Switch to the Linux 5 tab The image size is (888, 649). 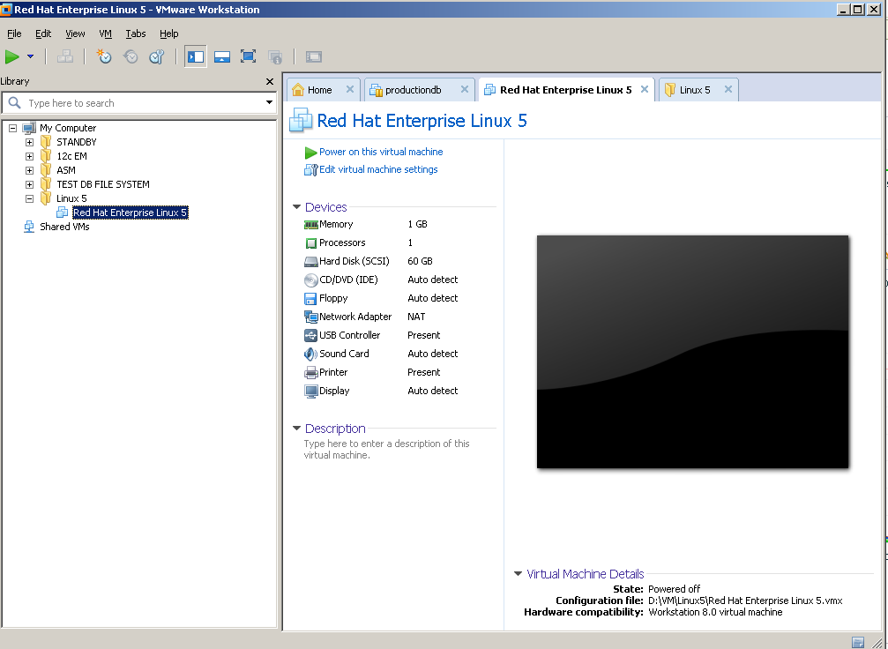coord(695,90)
